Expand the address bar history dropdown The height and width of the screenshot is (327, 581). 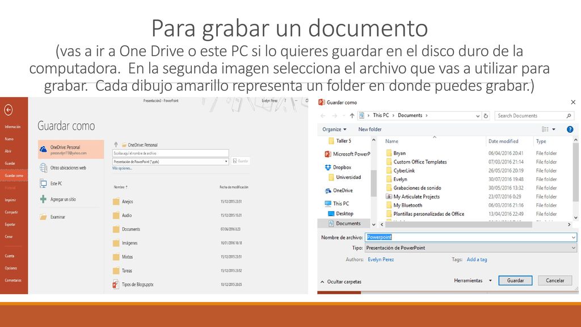tap(478, 116)
